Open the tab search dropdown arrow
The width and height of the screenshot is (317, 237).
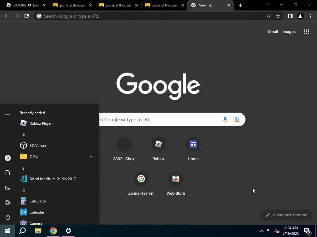click(x=267, y=4)
